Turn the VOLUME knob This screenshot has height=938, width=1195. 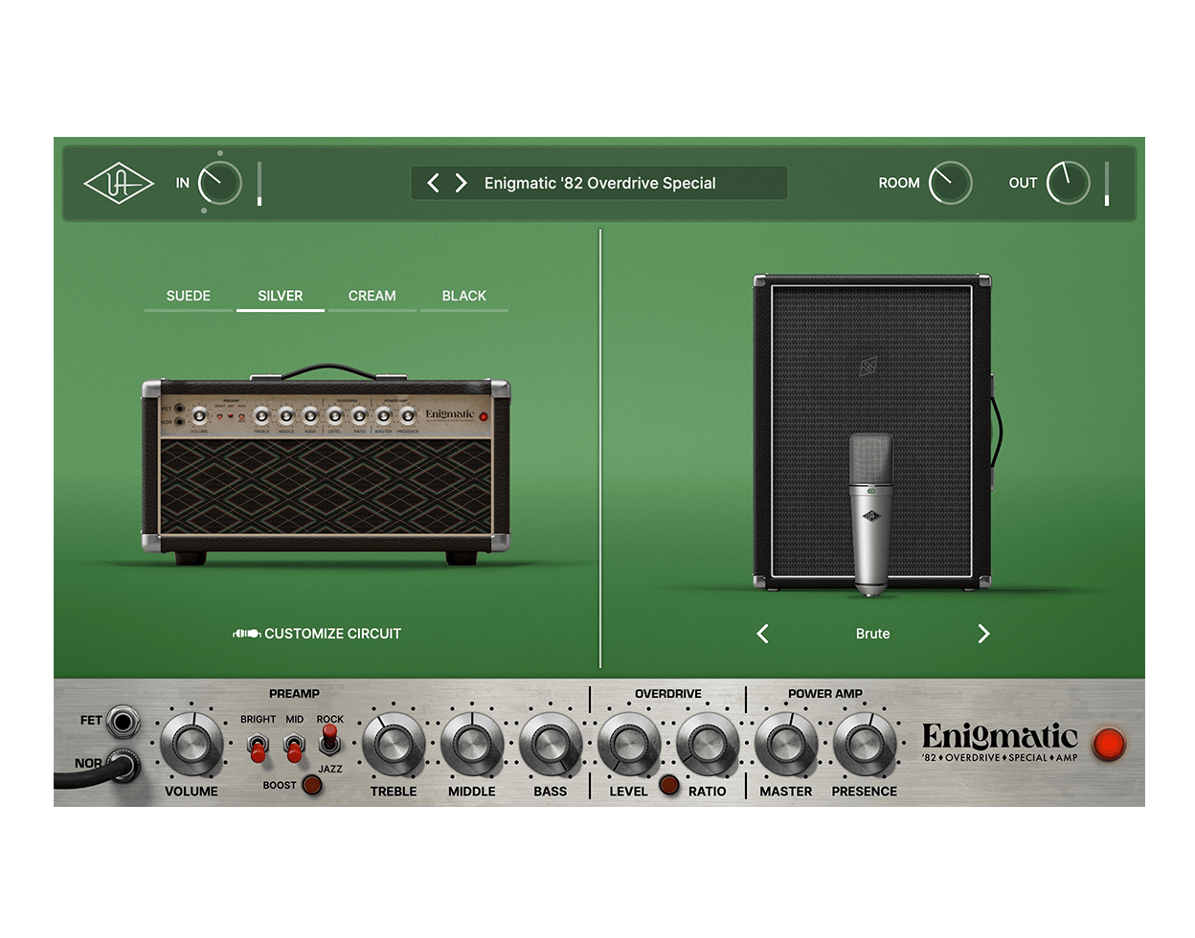[x=192, y=744]
